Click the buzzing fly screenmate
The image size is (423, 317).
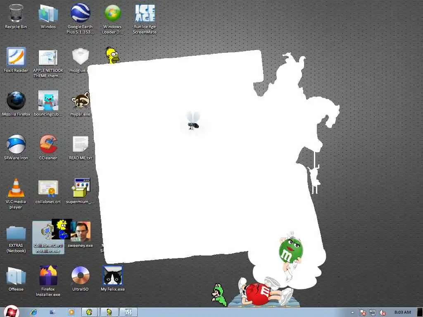(193, 121)
